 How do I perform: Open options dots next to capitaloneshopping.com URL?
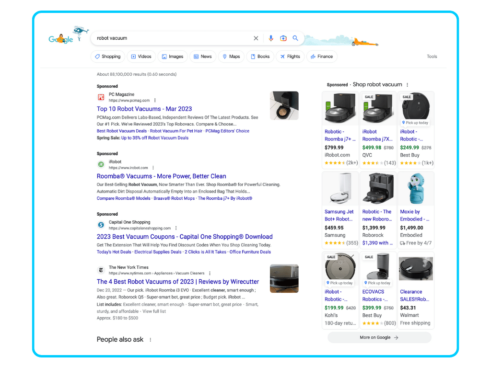click(x=176, y=228)
